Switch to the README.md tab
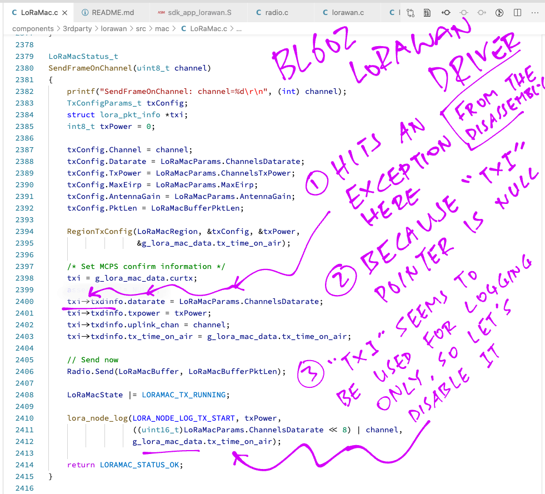Screen dimensions: 545x494 click(x=112, y=12)
